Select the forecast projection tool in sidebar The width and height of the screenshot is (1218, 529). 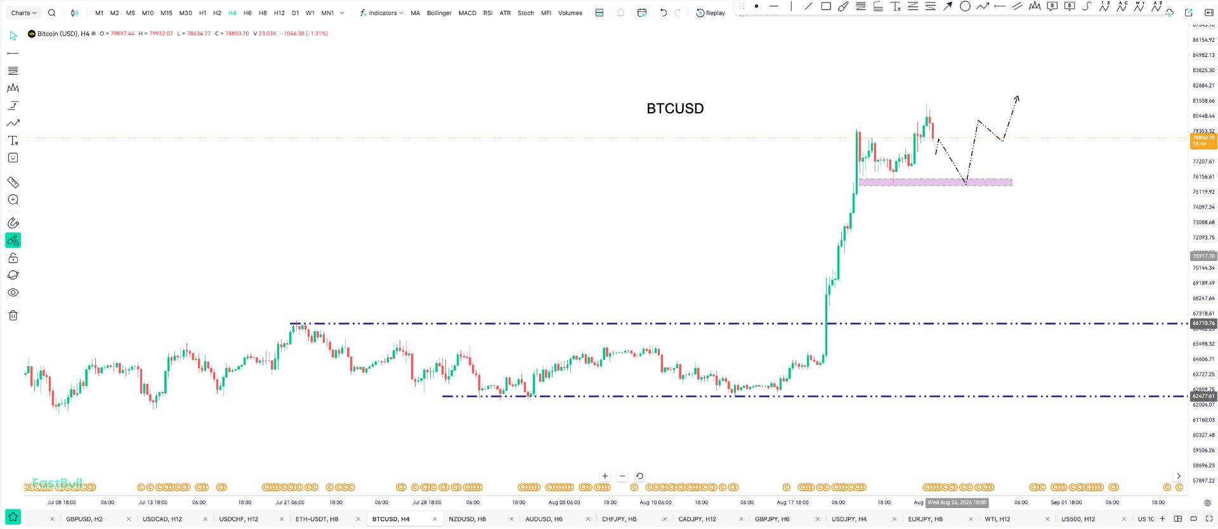click(x=13, y=105)
